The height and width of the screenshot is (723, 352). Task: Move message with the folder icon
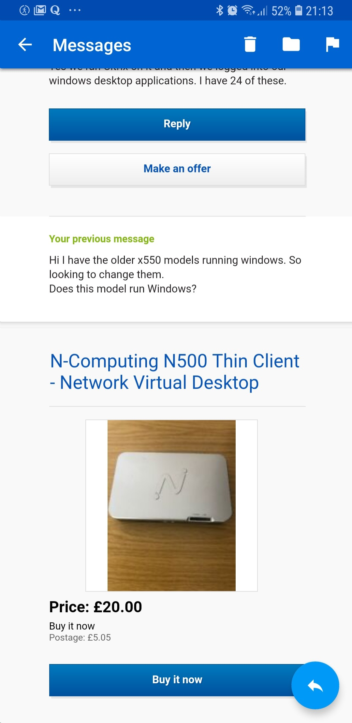click(291, 44)
